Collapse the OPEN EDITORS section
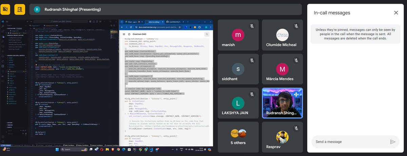Screen dimensions: 407x156 tap(11, 28)
